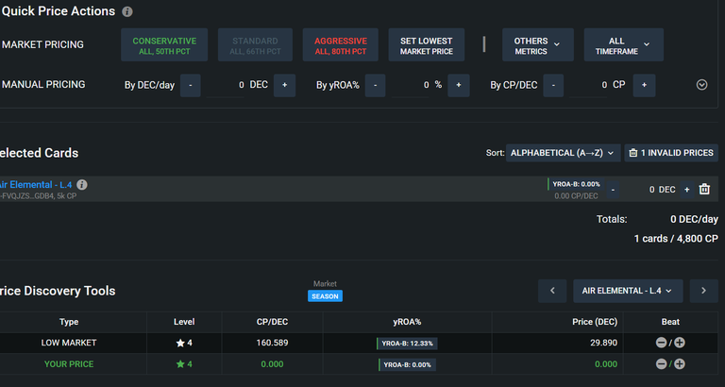Decrease By yROA% value with minus
This screenshot has width=725, height=387.
(x=375, y=86)
